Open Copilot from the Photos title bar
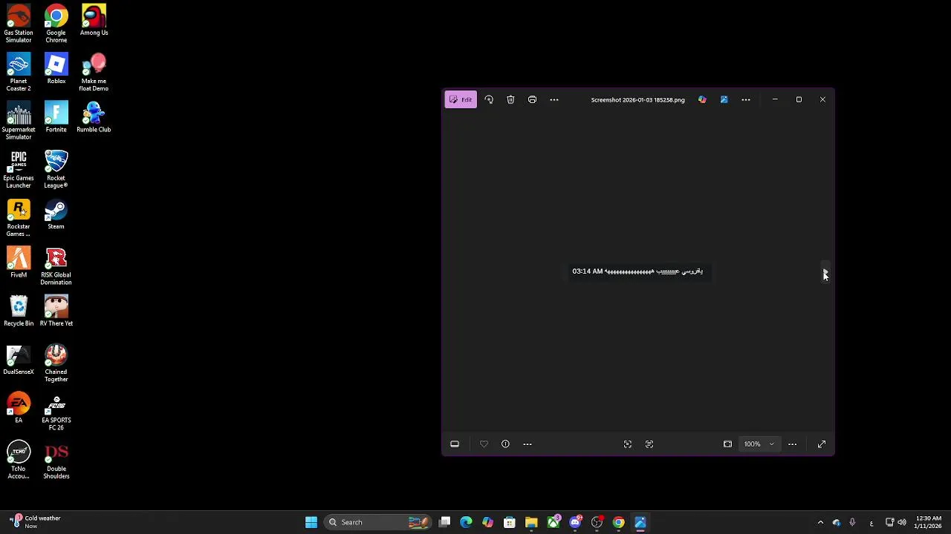Image resolution: width=951 pixels, height=534 pixels. (702, 99)
